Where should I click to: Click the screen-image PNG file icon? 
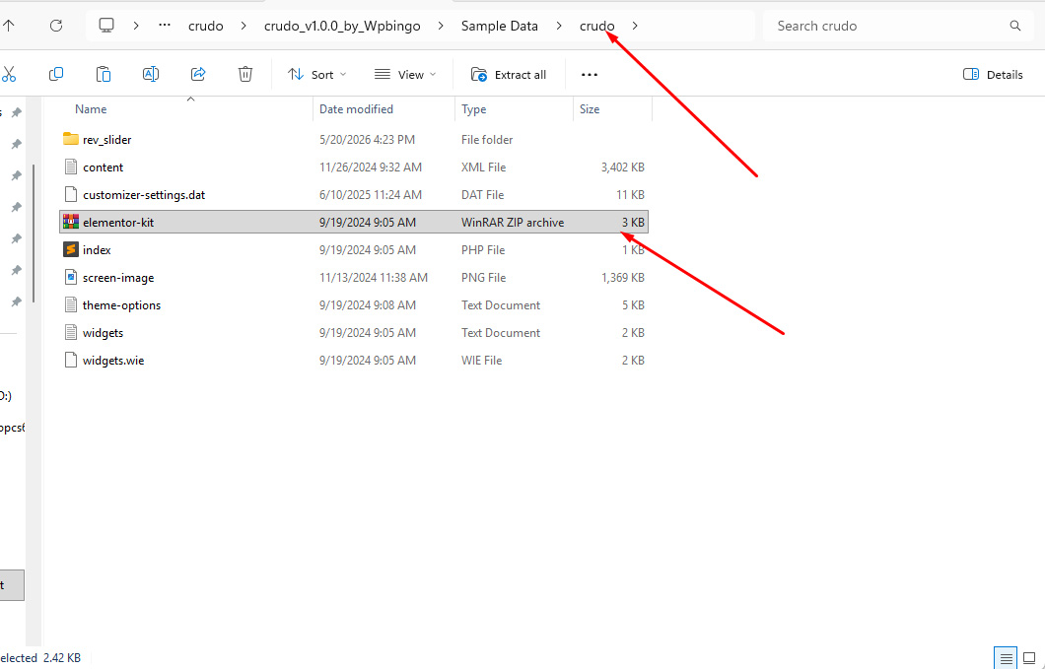(71, 277)
